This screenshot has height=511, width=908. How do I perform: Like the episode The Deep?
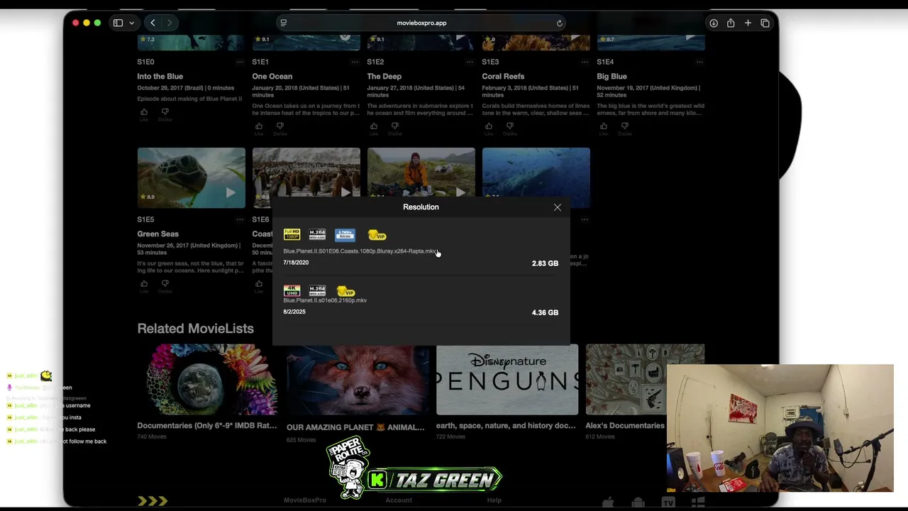pos(374,128)
